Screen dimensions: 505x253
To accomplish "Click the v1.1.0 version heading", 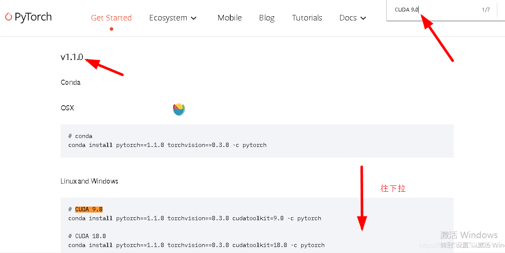I will (x=72, y=57).
